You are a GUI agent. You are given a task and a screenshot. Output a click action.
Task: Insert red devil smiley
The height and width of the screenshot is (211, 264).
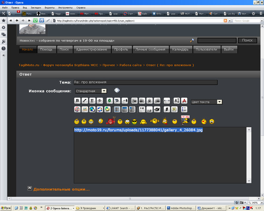pyautogui.click(x=110, y=120)
